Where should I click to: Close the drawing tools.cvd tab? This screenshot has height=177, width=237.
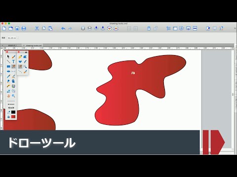(x=24, y=45)
